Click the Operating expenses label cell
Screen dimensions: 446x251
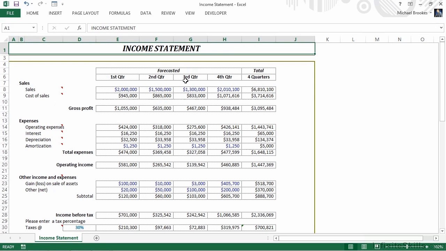point(45,127)
